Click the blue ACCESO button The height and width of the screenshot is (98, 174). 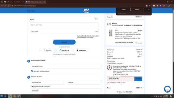click(64, 42)
